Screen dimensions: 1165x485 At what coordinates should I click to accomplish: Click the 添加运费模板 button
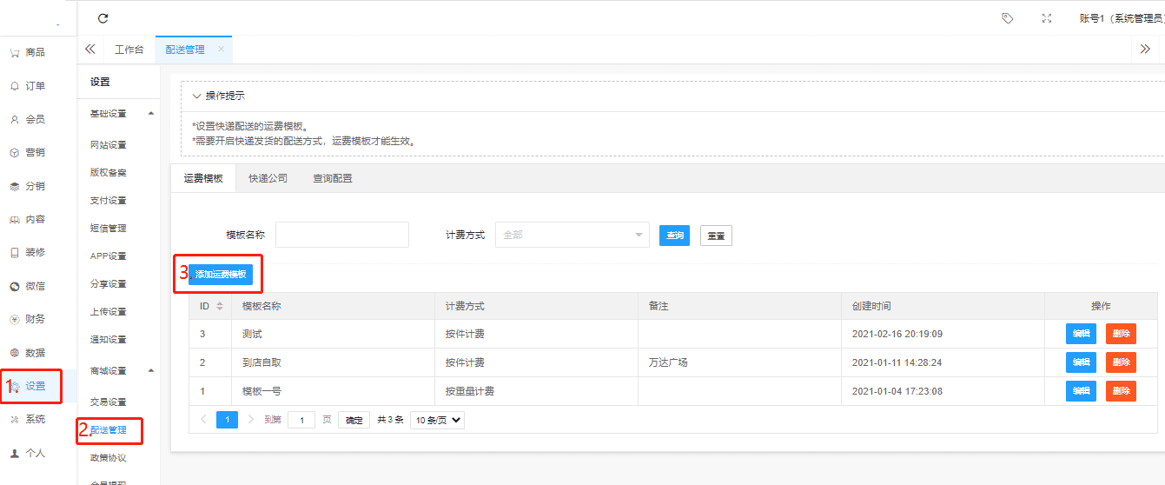coord(221,275)
